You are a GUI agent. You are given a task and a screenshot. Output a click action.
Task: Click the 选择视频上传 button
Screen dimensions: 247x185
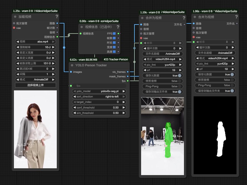pyautogui.click(x=35, y=85)
